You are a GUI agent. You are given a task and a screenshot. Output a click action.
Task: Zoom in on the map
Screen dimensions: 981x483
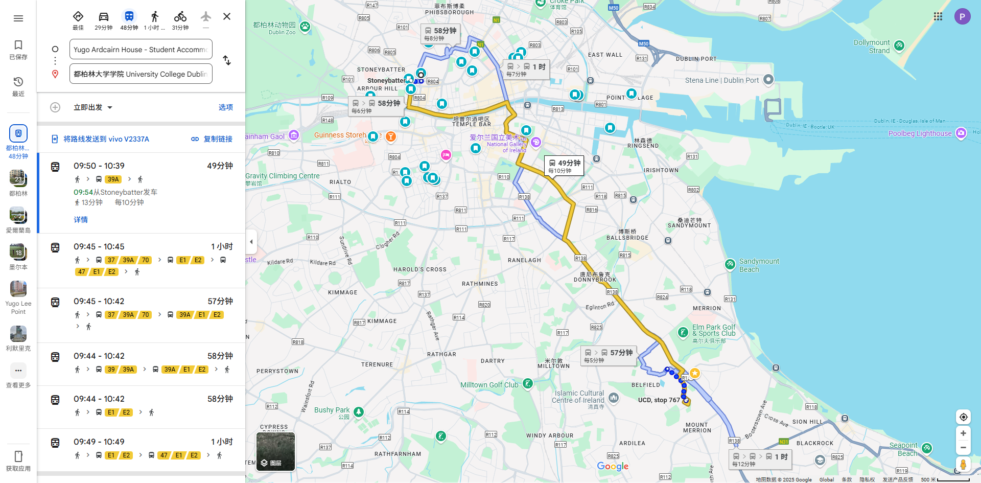(x=963, y=433)
